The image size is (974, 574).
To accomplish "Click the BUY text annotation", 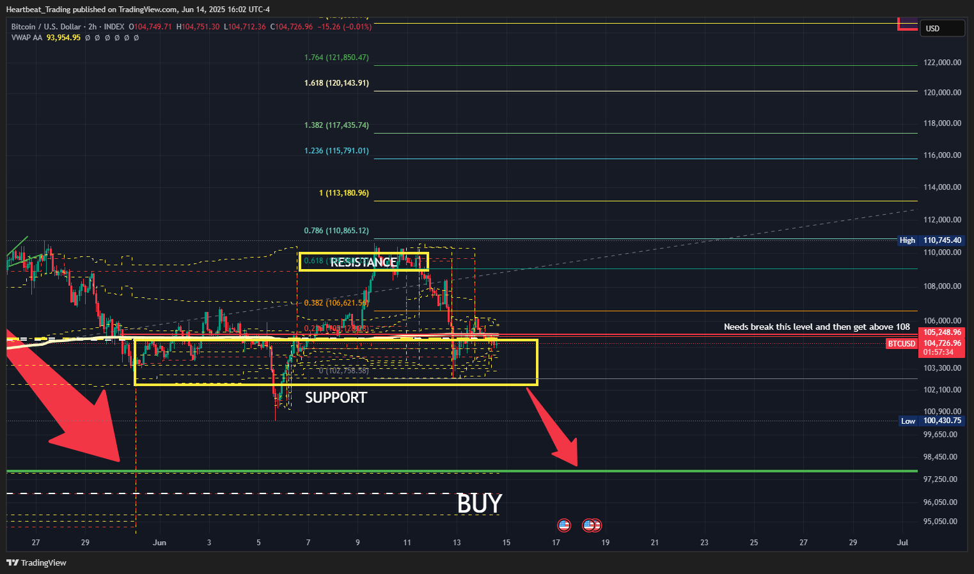I will coord(480,504).
